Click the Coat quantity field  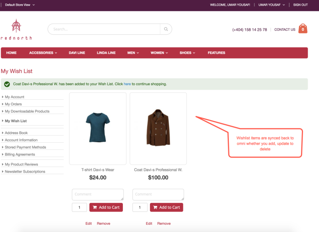[x=140, y=207]
